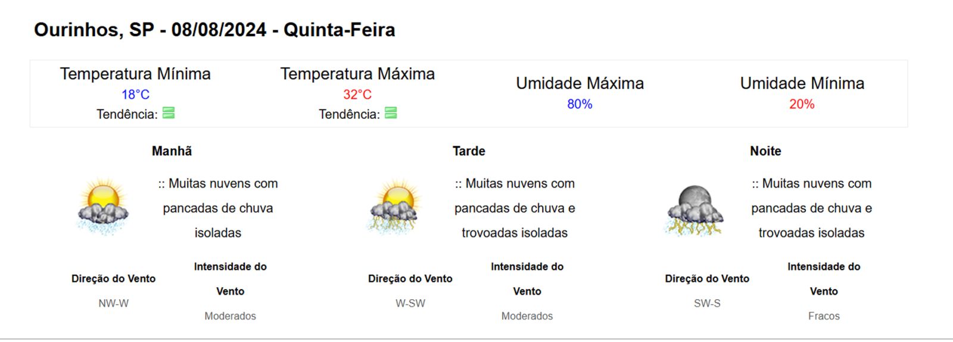
Task: Click the green trend icon under Temperatura Mínima
Action: coord(169,113)
